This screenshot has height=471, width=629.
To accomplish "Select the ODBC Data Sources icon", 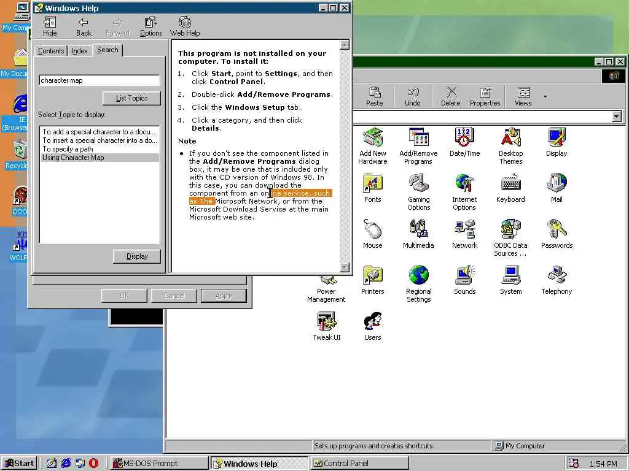I will [x=510, y=239].
